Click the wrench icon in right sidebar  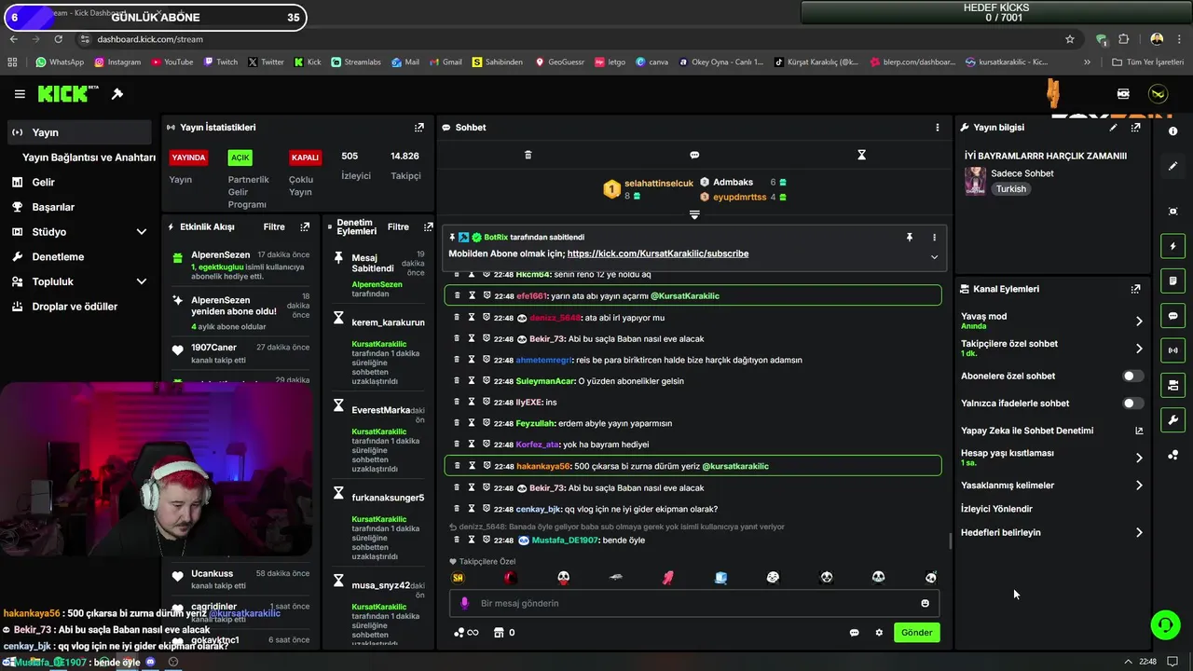tap(1172, 420)
